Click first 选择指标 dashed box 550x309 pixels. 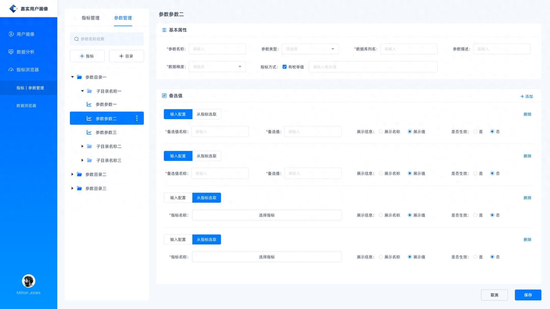267,215
